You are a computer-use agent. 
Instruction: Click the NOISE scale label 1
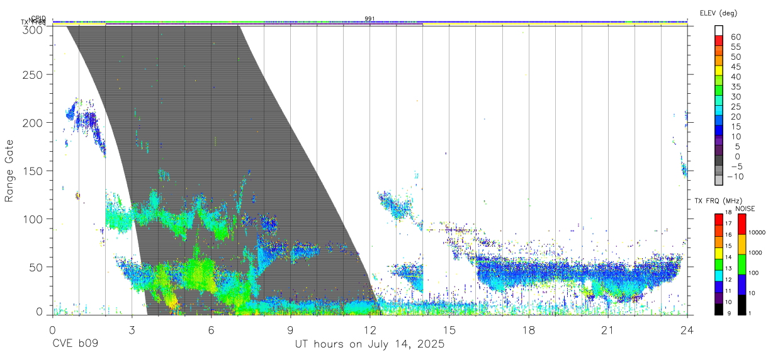click(x=750, y=313)
